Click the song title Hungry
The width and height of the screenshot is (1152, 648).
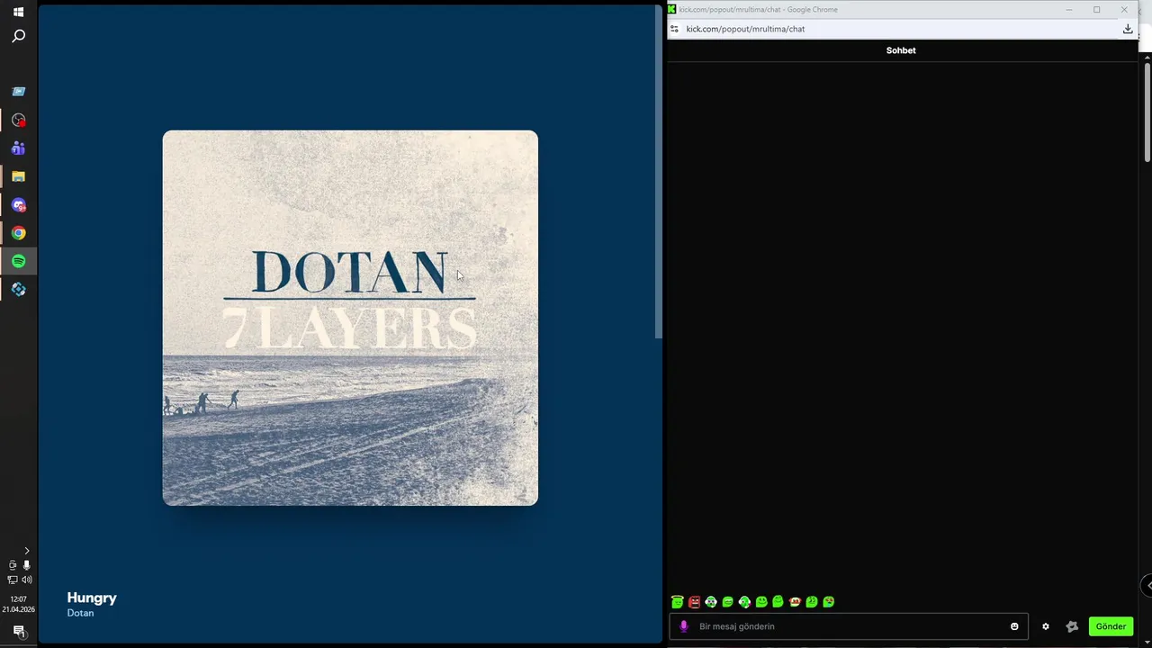coord(92,598)
